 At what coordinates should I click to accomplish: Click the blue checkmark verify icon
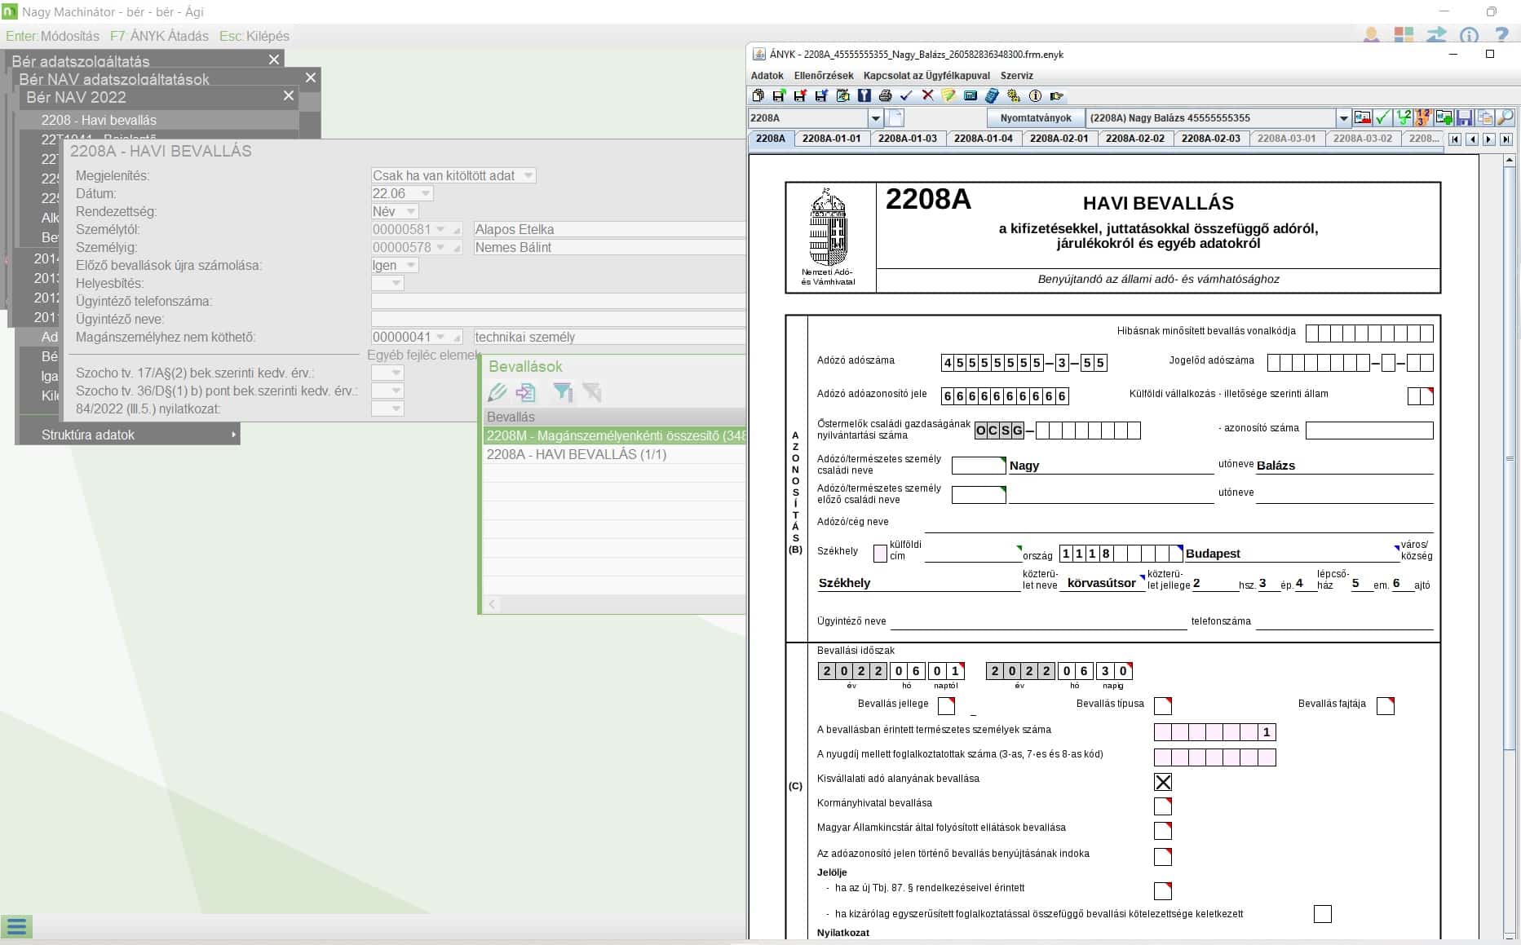click(906, 96)
